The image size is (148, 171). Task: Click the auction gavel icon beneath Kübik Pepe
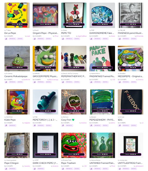pyautogui.click(x=6, y=126)
